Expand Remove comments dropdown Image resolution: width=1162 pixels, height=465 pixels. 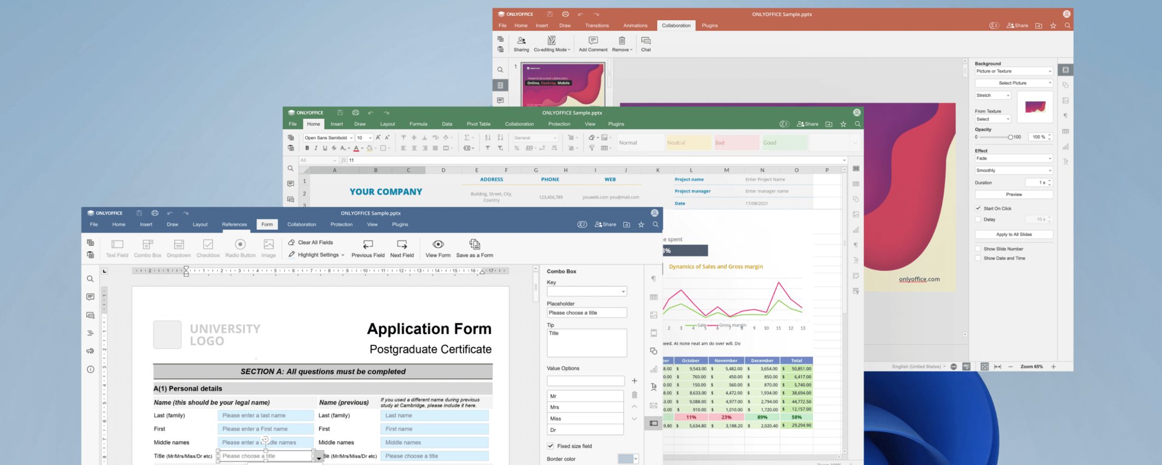coord(622,44)
